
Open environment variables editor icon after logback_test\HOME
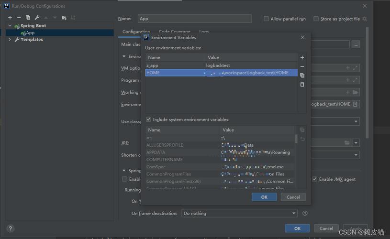click(356, 104)
